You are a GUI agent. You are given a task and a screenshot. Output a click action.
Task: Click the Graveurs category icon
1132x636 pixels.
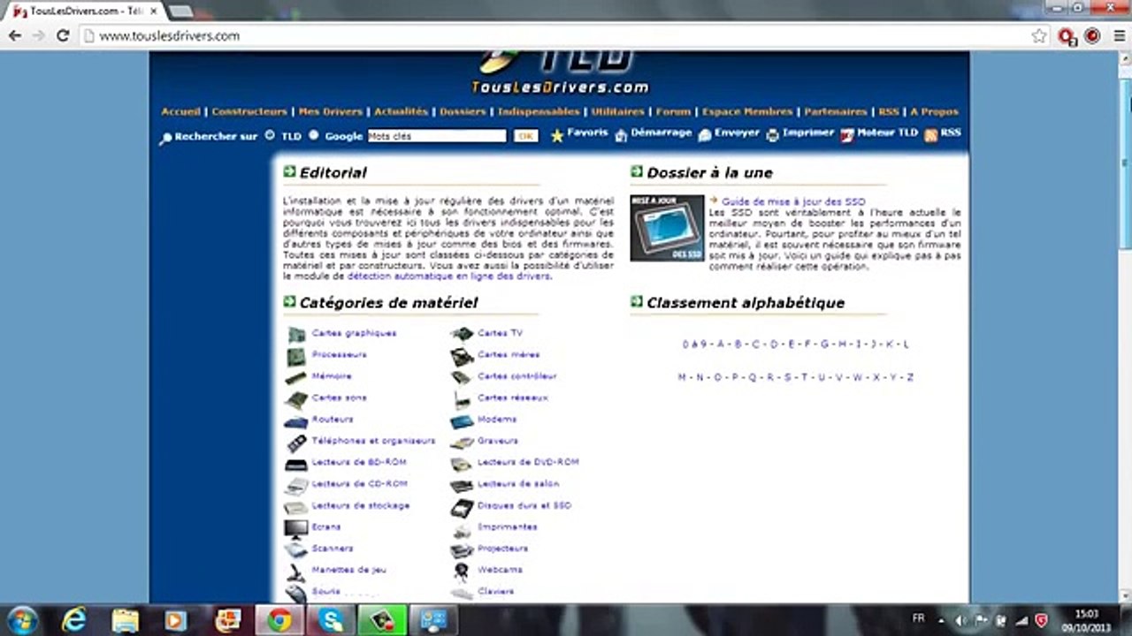[463, 443]
